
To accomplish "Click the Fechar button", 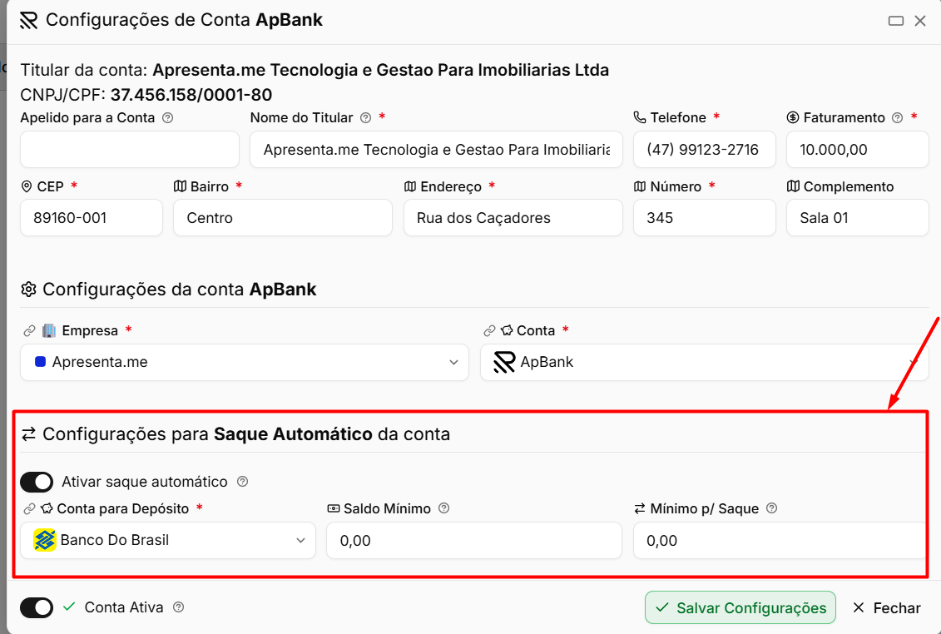I will (x=886, y=607).
